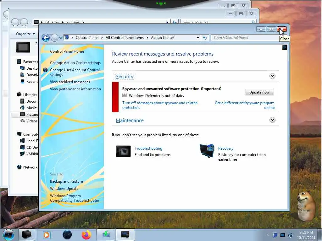This screenshot has height=241, width=322.
Task: Open recent pages dropdown beside navigation arrows
Action: [61, 38]
